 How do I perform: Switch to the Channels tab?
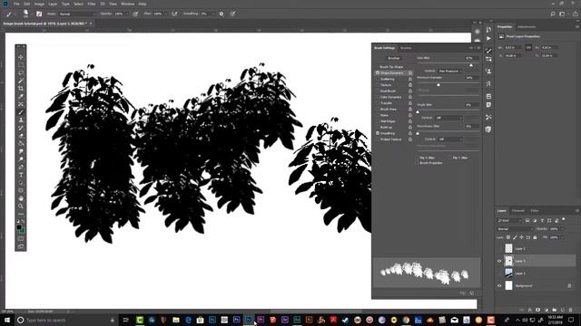point(518,211)
